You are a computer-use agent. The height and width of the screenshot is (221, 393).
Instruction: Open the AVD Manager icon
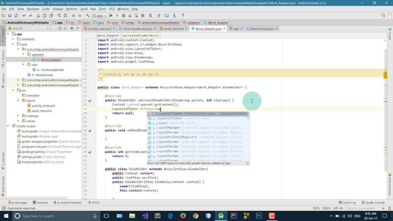[x=150, y=16]
